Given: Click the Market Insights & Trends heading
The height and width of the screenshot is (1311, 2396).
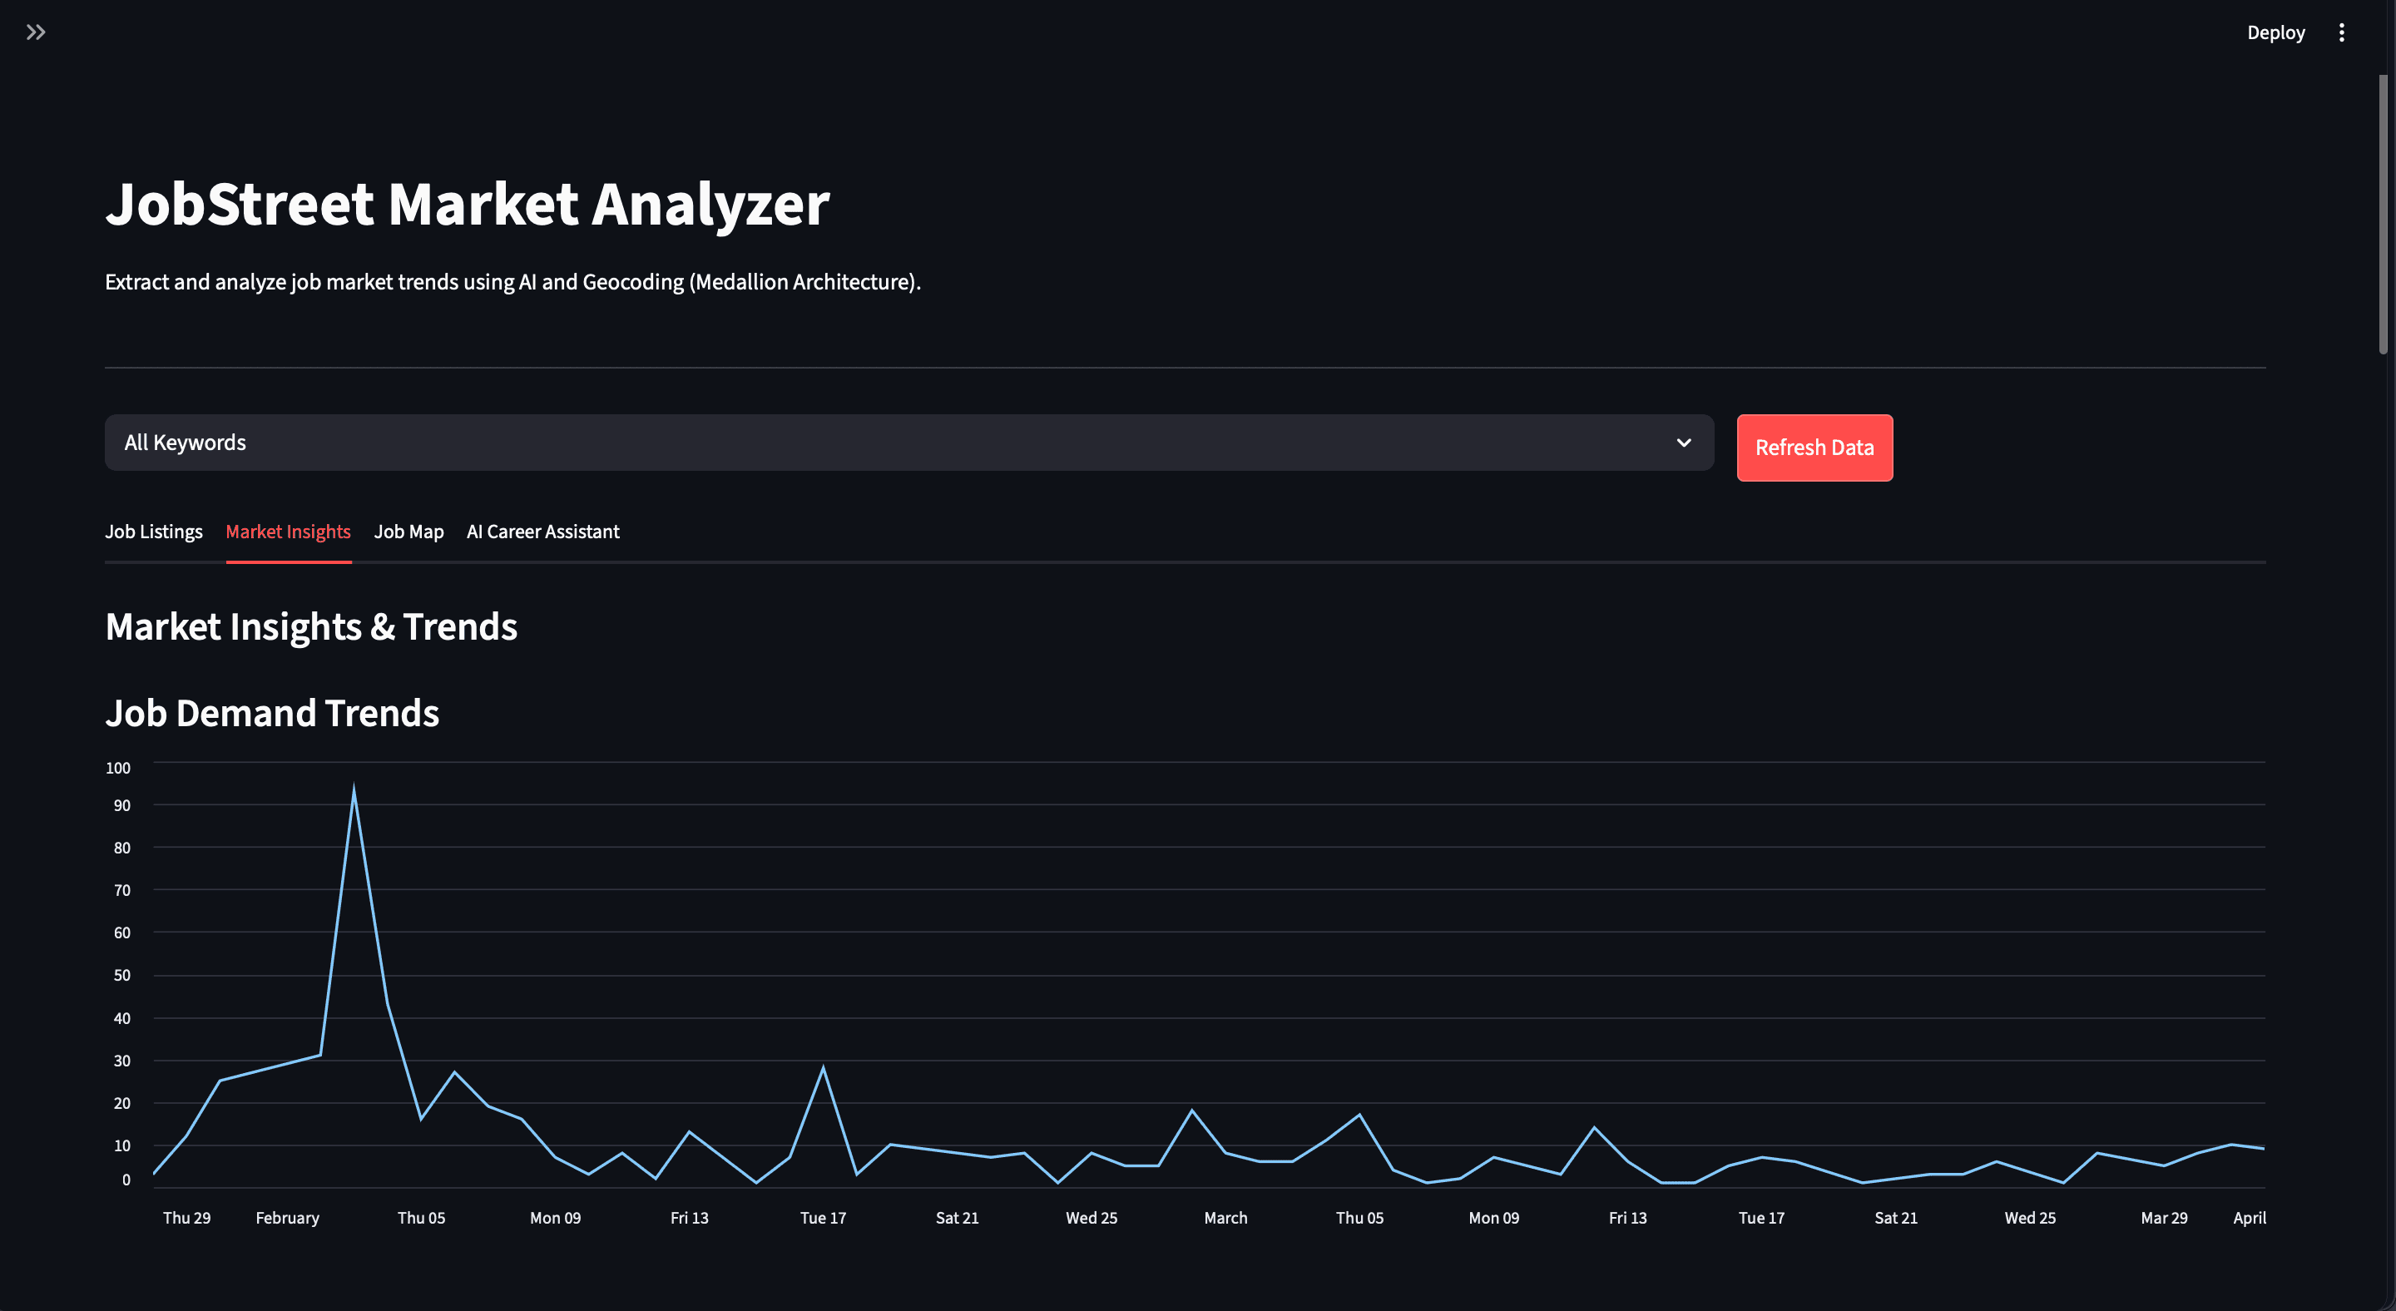Looking at the screenshot, I should coord(310,626).
